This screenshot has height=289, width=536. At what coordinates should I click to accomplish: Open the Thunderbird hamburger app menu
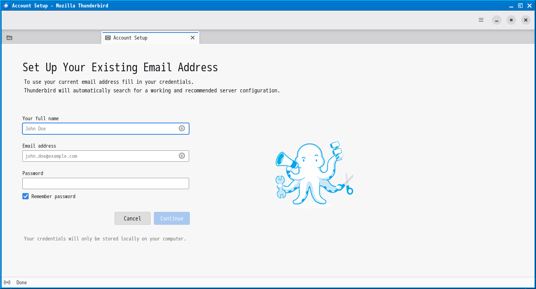pos(481,20)
